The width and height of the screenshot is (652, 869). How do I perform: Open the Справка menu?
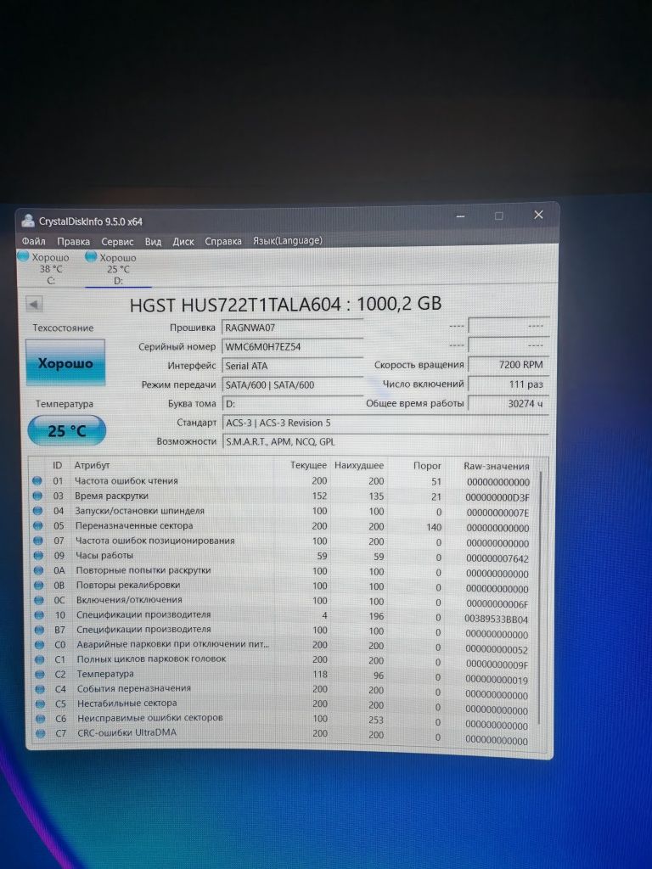pyautogui.click(x=223, y=241)
